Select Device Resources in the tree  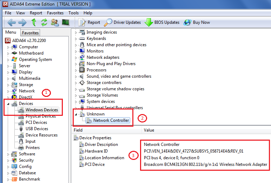41,135
